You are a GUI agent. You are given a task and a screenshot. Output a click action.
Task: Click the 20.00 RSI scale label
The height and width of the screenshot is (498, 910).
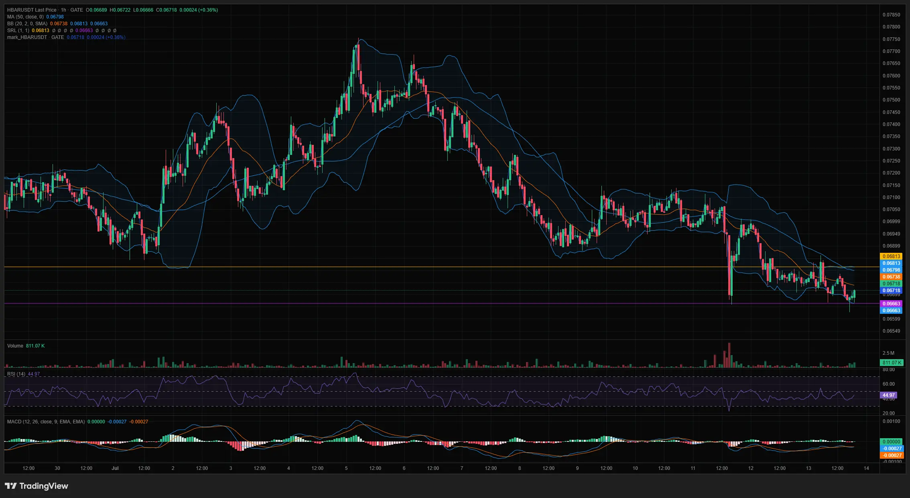(x=889, y=413)
